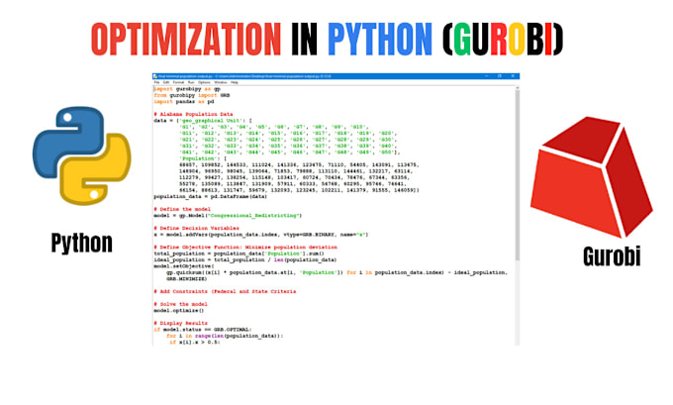Click the '# Display Results' comment
Image resolution: width=673 pixels, height=405 pixels.
tap(180, 323)
